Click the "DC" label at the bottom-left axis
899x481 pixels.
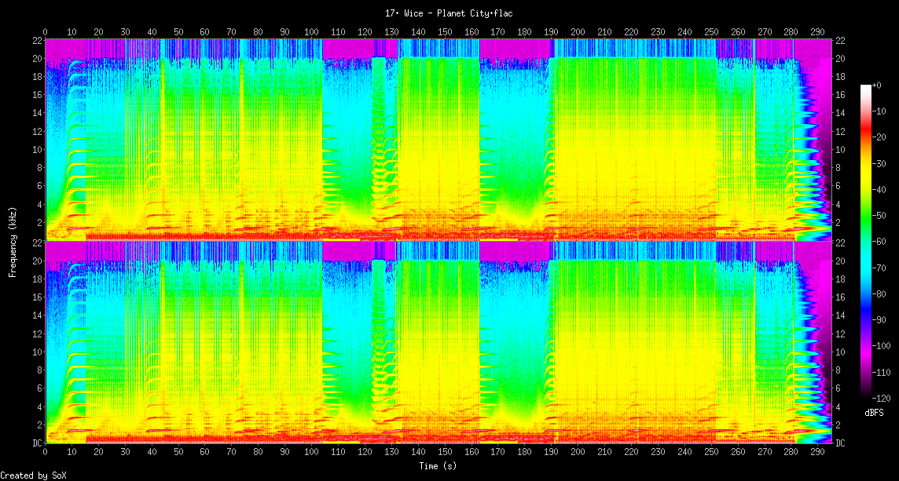click(x=36, y=443)
